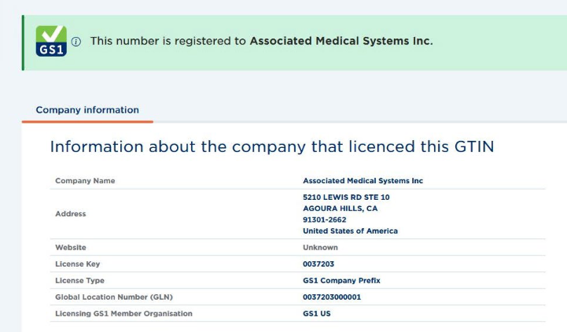The image size is (567, 332).
Task: Click the Address row label
Action: 71,214
